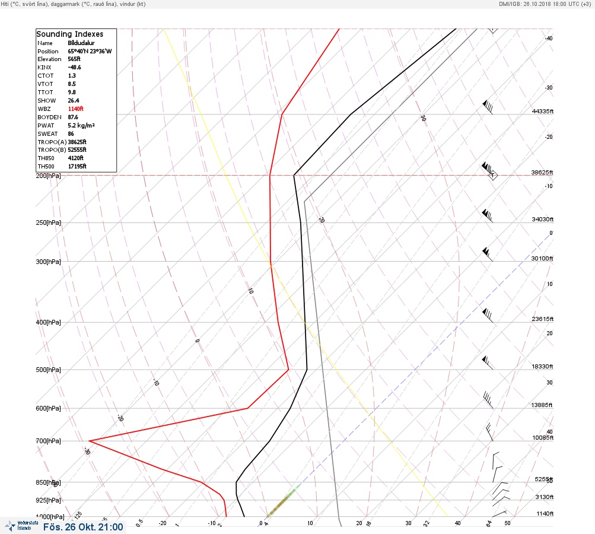
Task: Click the chart legend text at top left
Action: coord(73,4)
